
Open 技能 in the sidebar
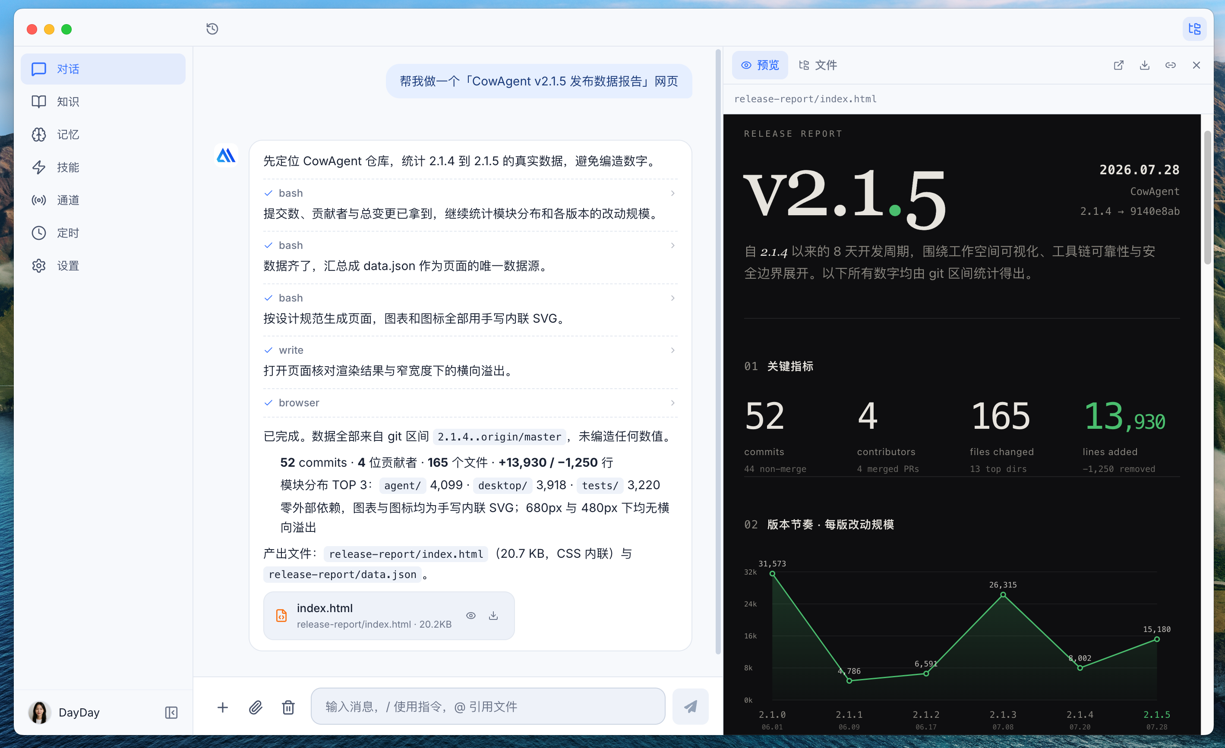103,167
